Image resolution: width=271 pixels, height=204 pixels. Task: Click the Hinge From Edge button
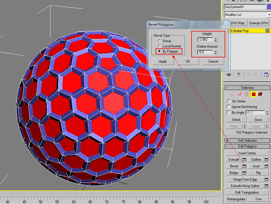click(245, 179)
